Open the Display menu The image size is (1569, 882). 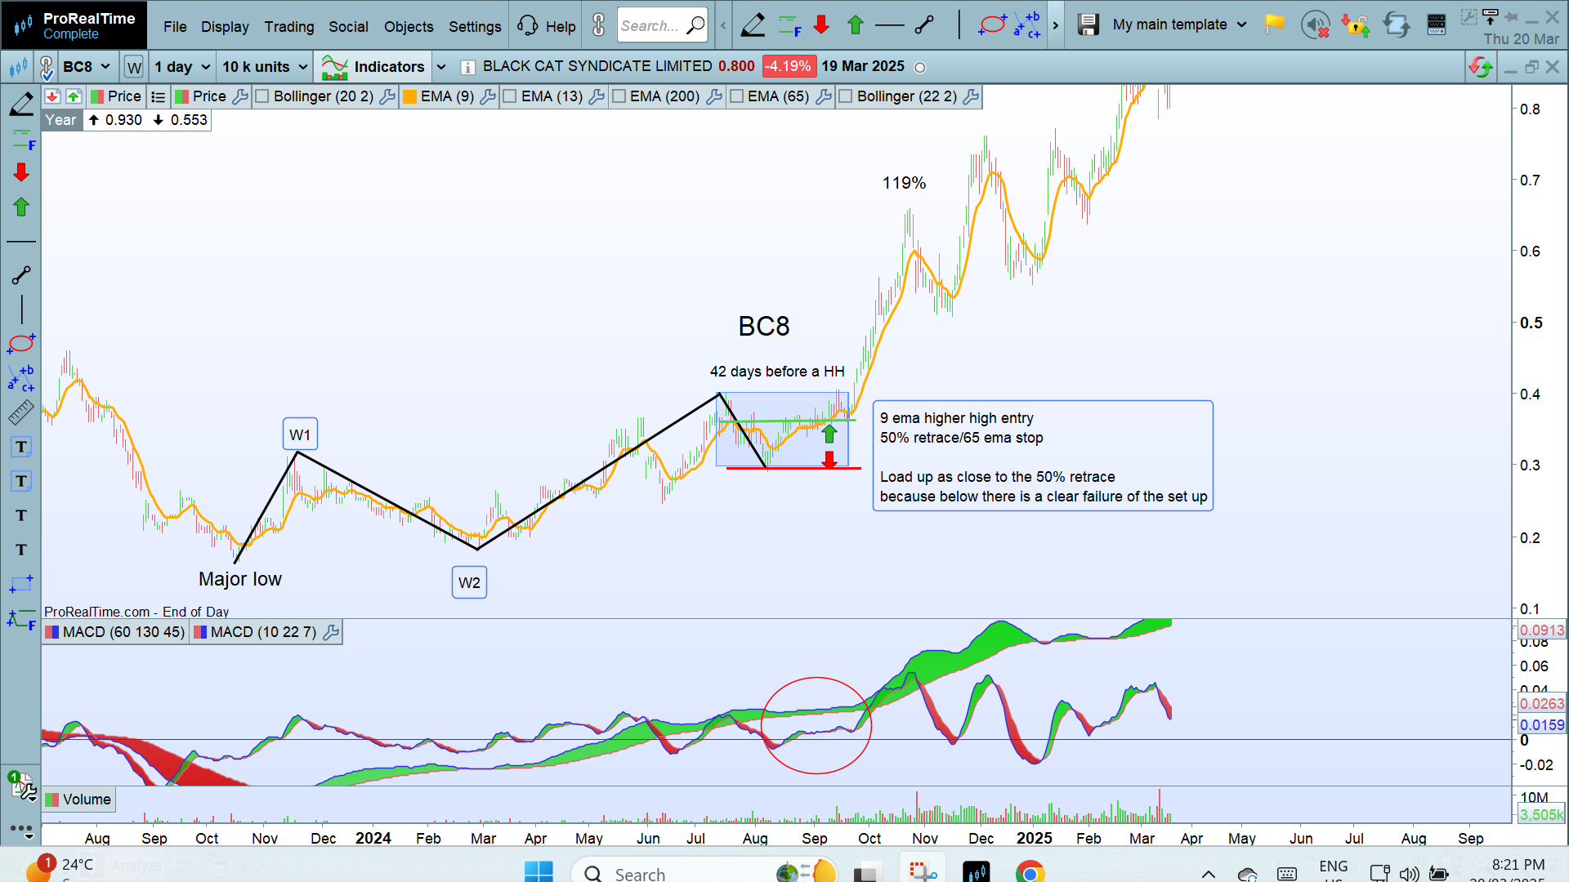tap(225, 26)
